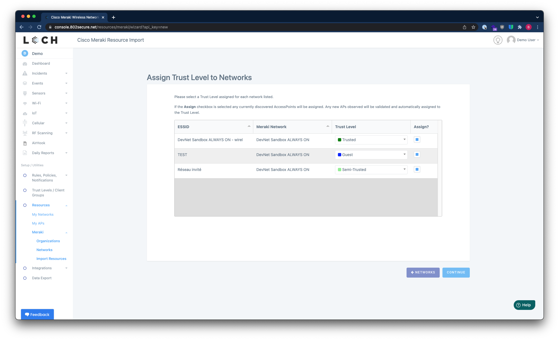Open the Demo User account menu
This screenshot has width=559, height=340.
(x=523, y=40)
